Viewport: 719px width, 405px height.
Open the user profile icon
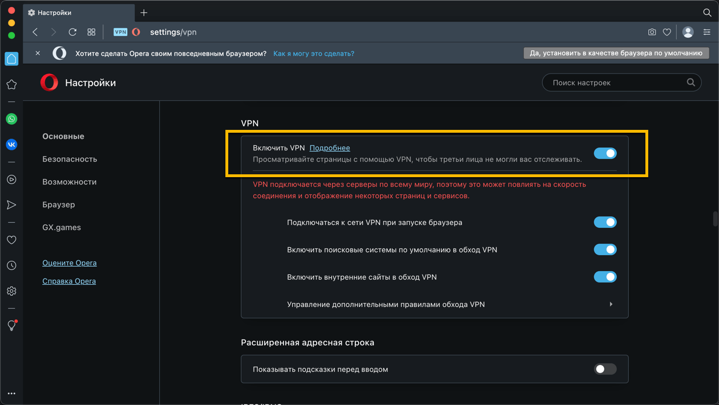[688, 32]
